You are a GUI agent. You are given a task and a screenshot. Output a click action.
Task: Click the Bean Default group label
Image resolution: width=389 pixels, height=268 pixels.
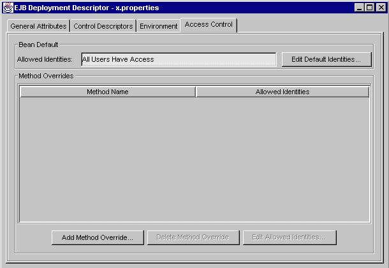point(38,45)
